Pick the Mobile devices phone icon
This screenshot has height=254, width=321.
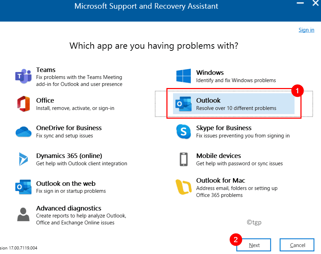point(183,159)
